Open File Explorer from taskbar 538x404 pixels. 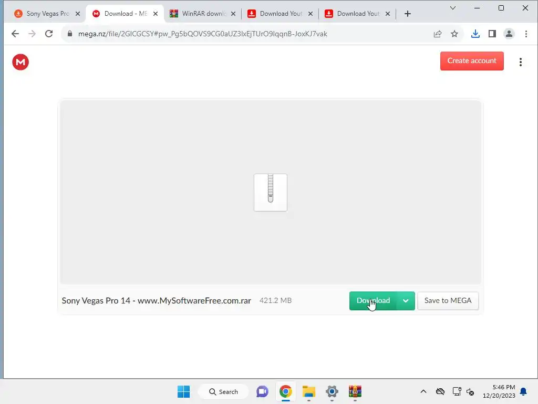coord(309,391)
